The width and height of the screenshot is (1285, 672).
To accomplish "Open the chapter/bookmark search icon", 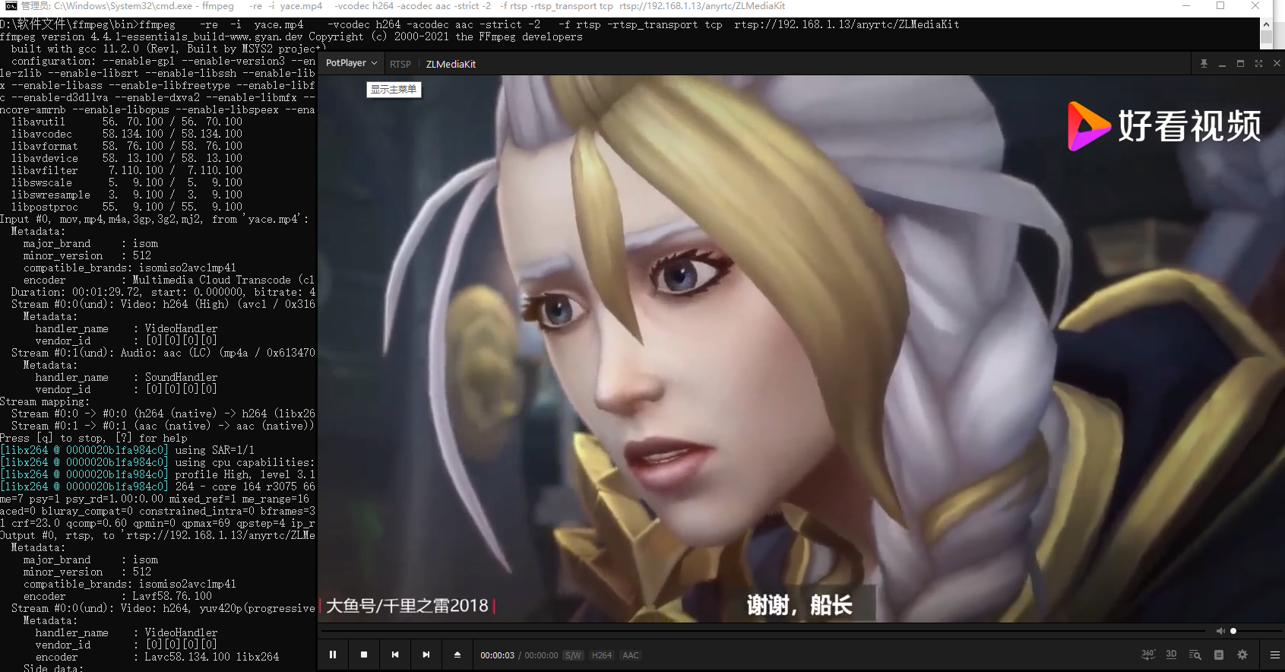I will [x=1195, y=655].
